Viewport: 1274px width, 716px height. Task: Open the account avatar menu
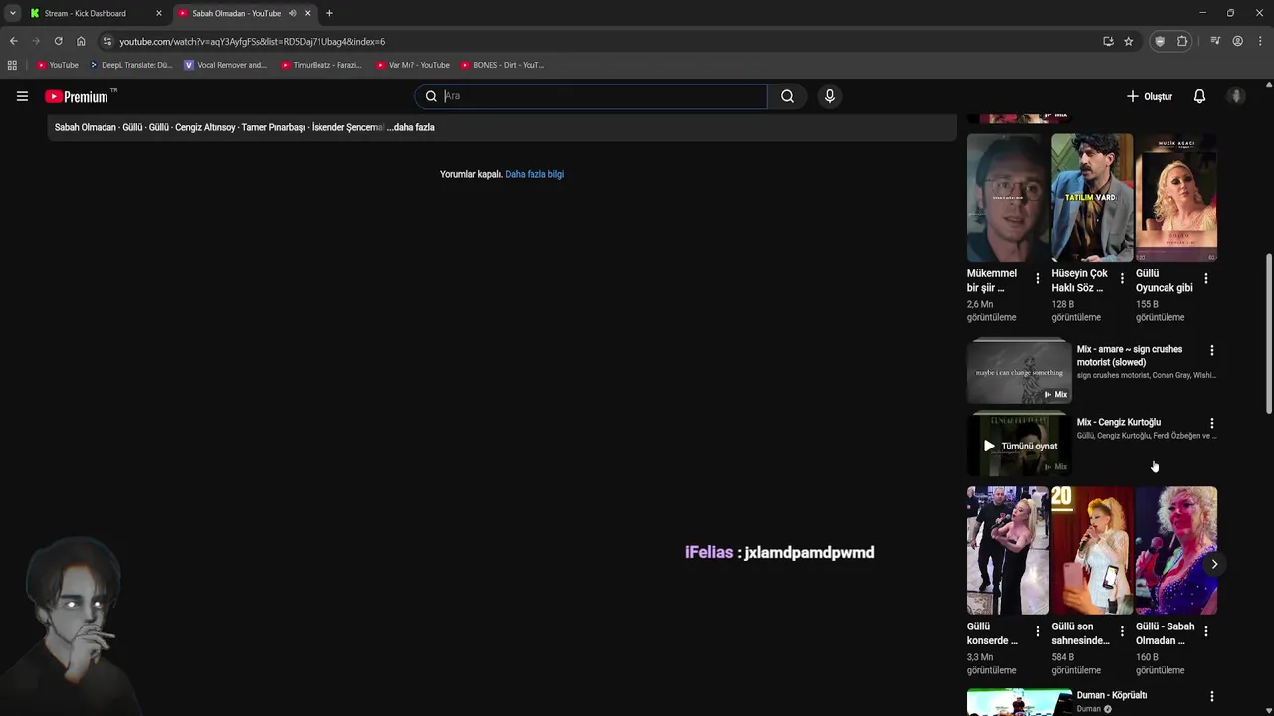pos(1236,96)
